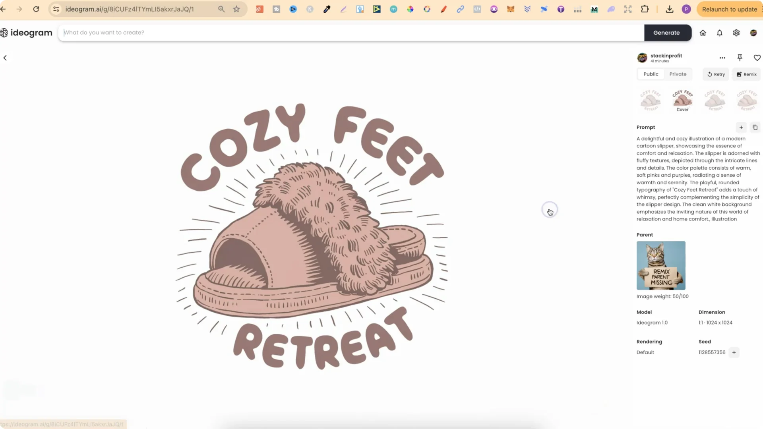
Task: Pin this generation using the pin icon
Action: tap(740, 58)
